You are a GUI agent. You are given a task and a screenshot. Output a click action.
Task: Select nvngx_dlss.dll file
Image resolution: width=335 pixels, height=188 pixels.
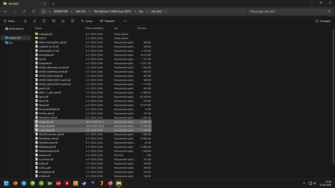click(x=93, y=122)
